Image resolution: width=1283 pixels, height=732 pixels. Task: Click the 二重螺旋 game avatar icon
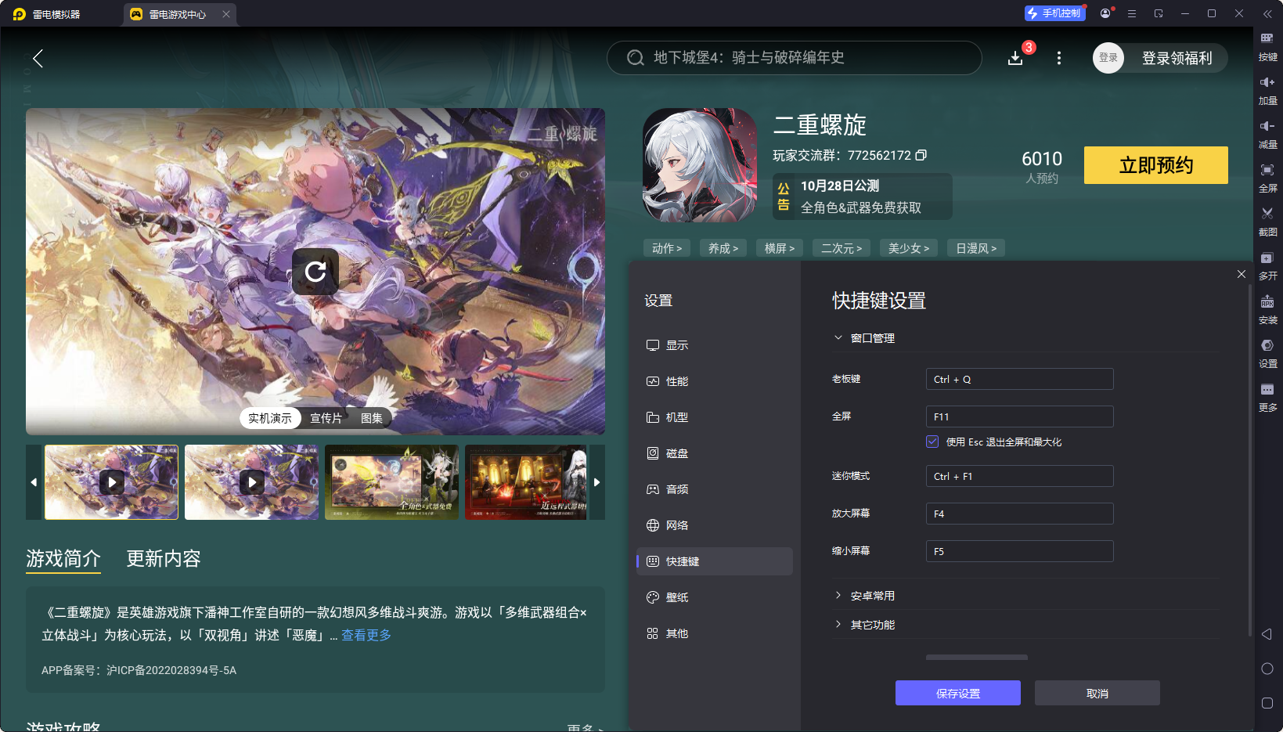point(700,165)
